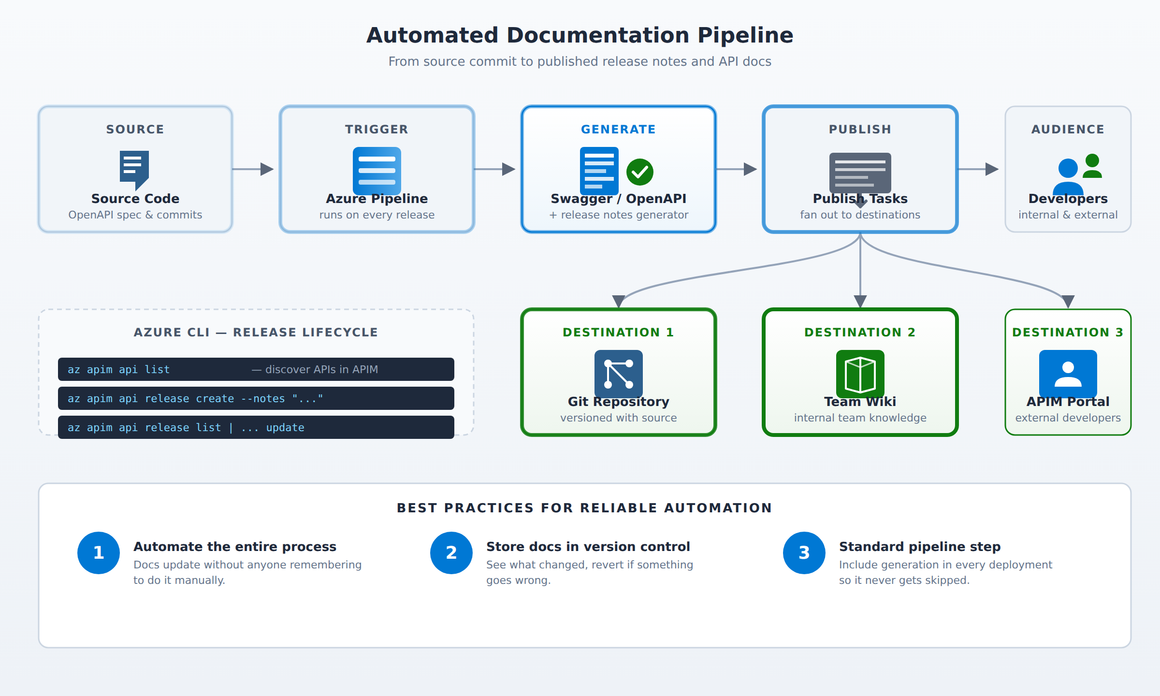Click the 'Automated Documentation Pipeline' title
The height and width of the screenshot is (696, 1160).
pyautogui.click(x=580, y=35)
